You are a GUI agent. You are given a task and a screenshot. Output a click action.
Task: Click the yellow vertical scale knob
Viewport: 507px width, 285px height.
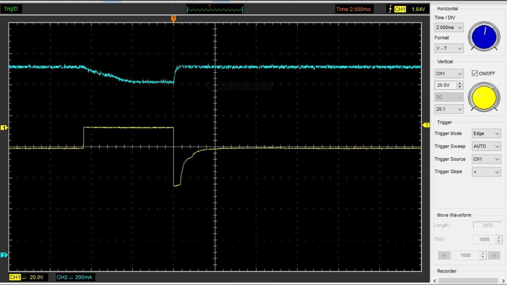pos(484,98)
